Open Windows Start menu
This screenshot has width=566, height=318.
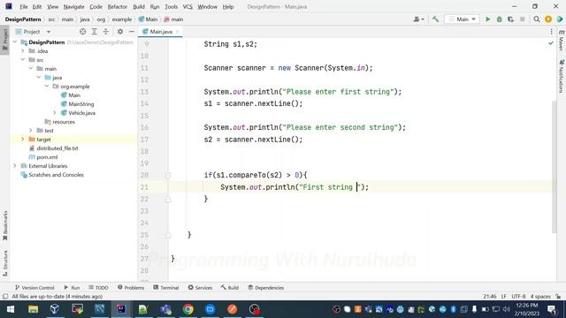(x=11, y=309)
